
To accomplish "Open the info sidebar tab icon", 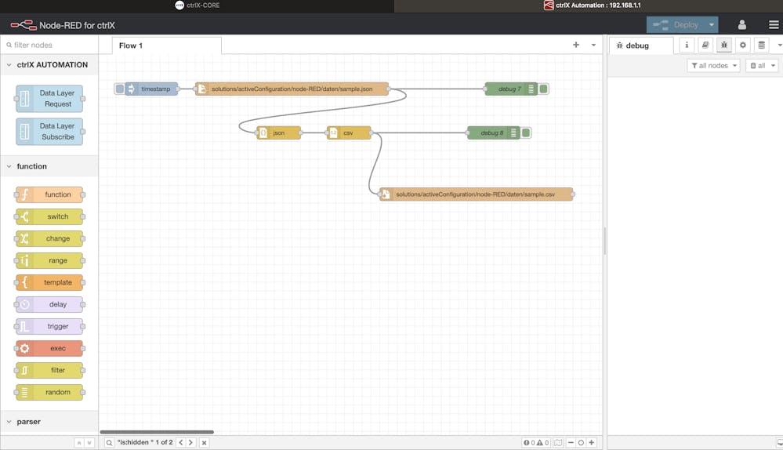I will pyautogui.click(x=687, y=45).
